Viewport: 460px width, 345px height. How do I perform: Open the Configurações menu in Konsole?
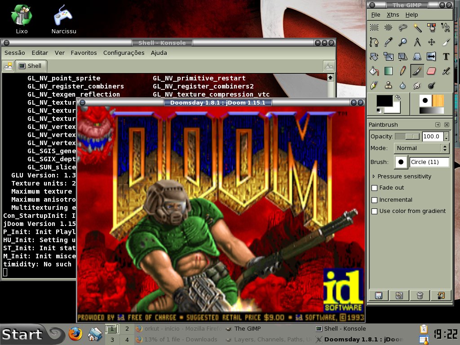pyautogui.click(x=124, y=53)
